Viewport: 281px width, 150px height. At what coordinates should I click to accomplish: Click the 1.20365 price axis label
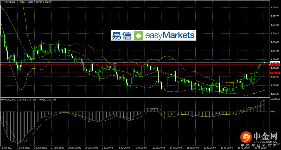coord(275,25)
